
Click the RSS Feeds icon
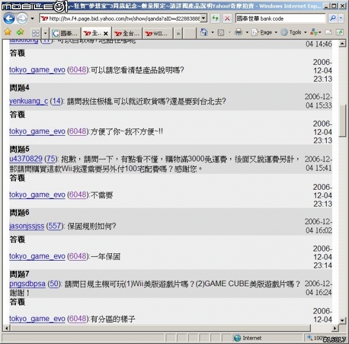click(x=221, y=33)
